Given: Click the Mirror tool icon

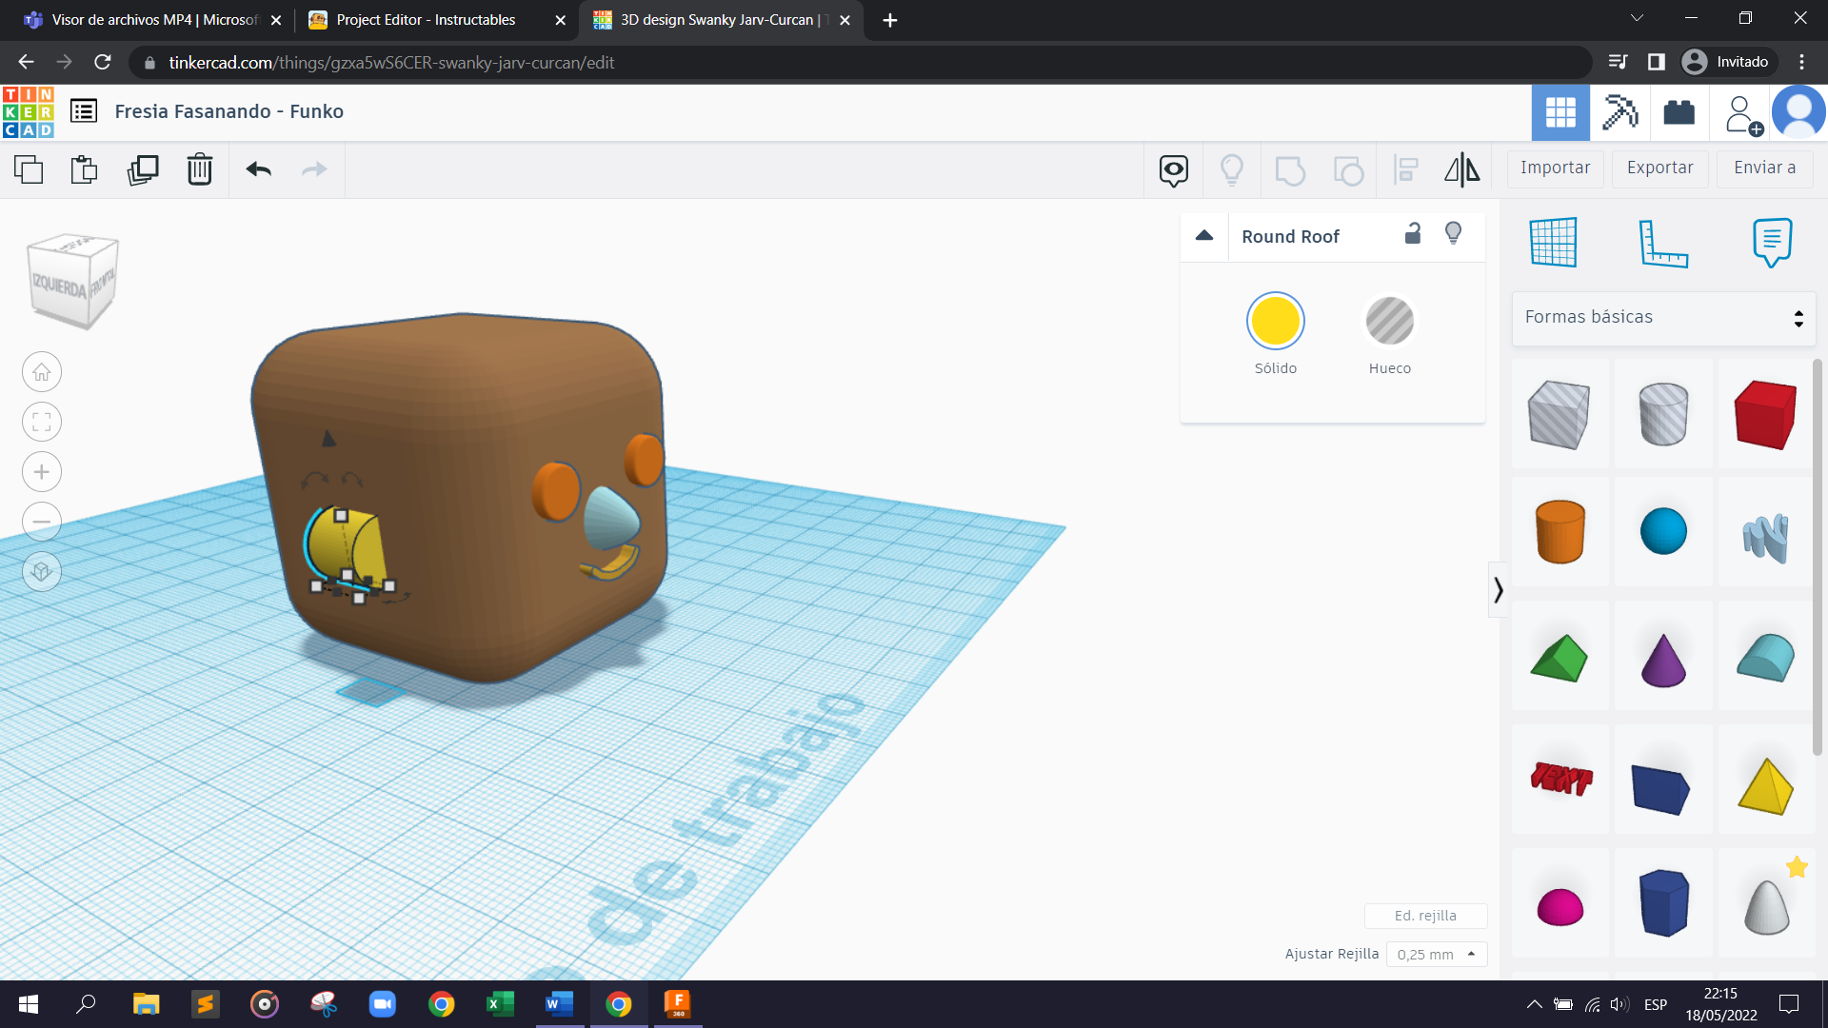Looking at the screenshot, I should tap(1462, 169).
